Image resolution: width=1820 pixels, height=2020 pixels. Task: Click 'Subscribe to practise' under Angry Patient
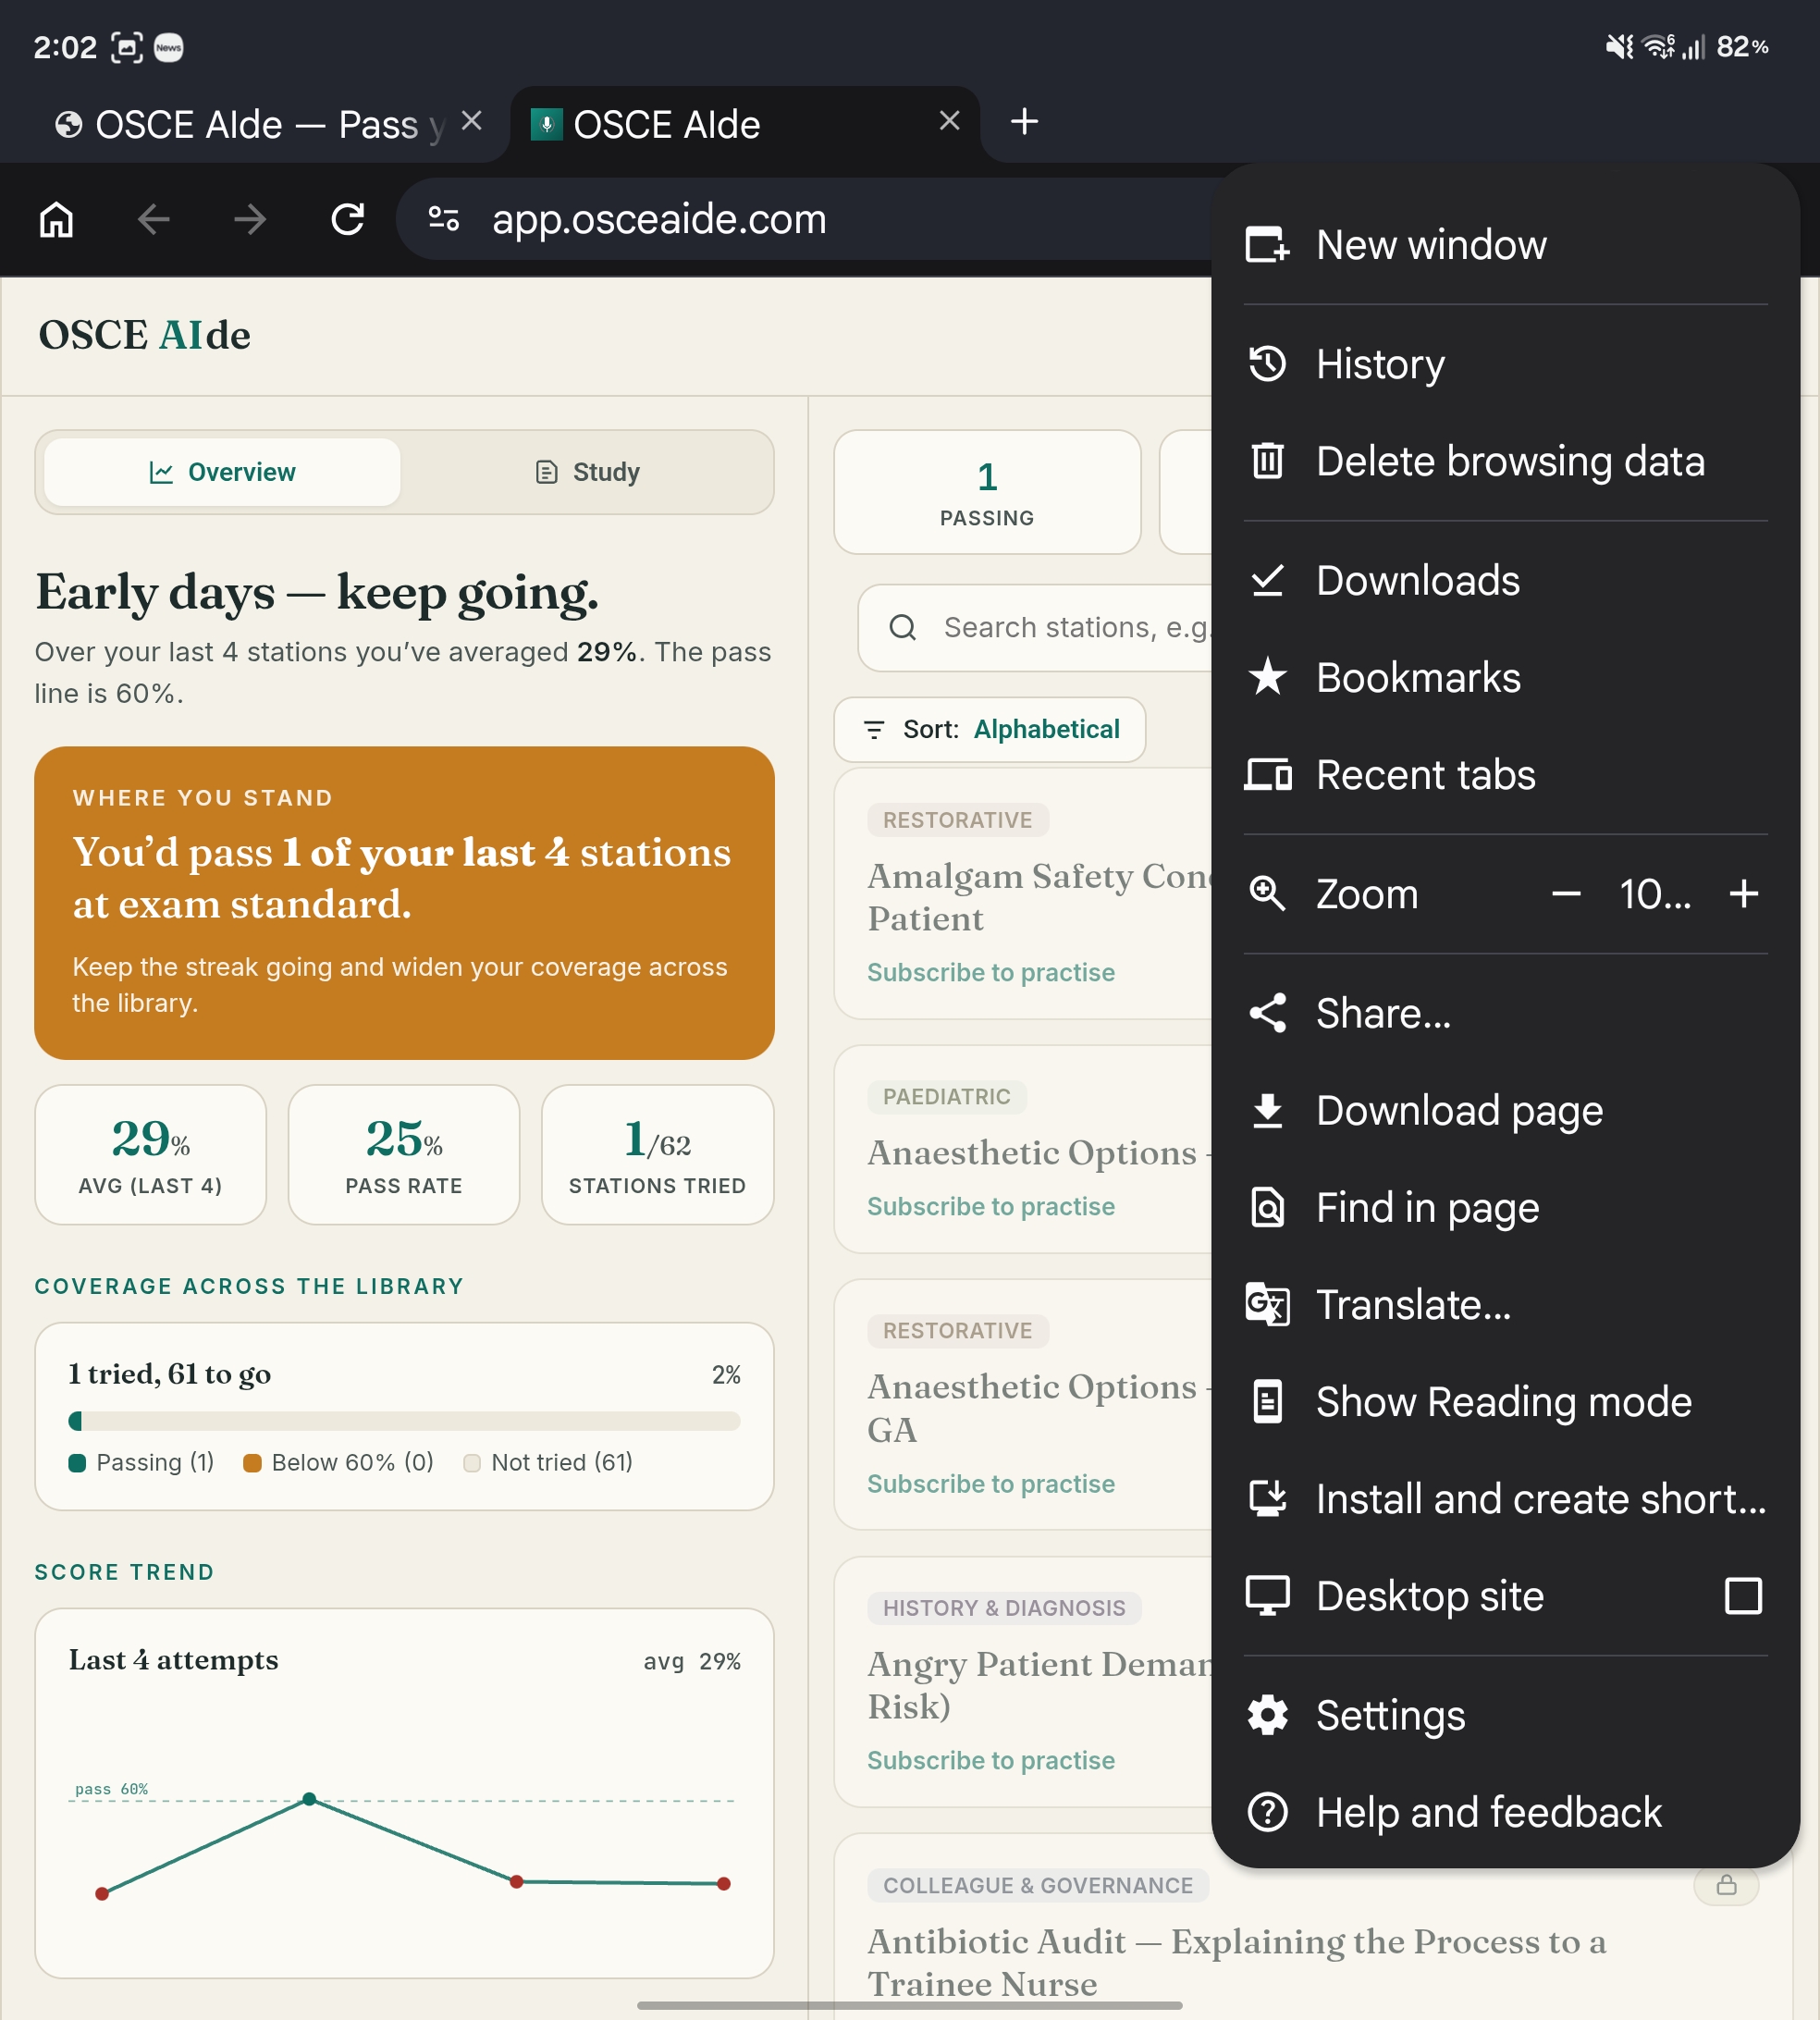pos(990,1760)
